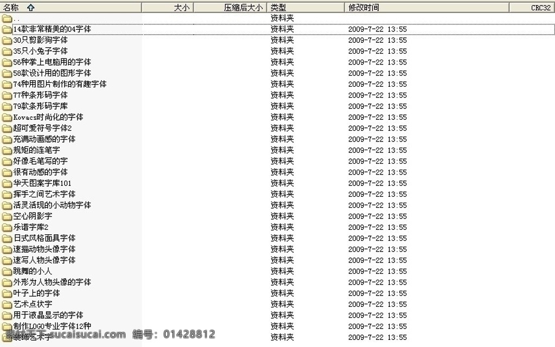Sort by the 修改时间 column header
Viewport: 555px width, 347px height.
tap(427, 8)
